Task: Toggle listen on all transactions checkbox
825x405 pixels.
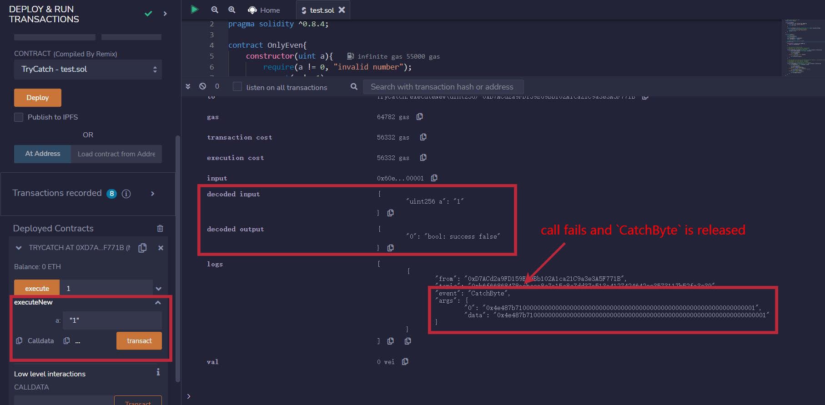Action: 237,87
